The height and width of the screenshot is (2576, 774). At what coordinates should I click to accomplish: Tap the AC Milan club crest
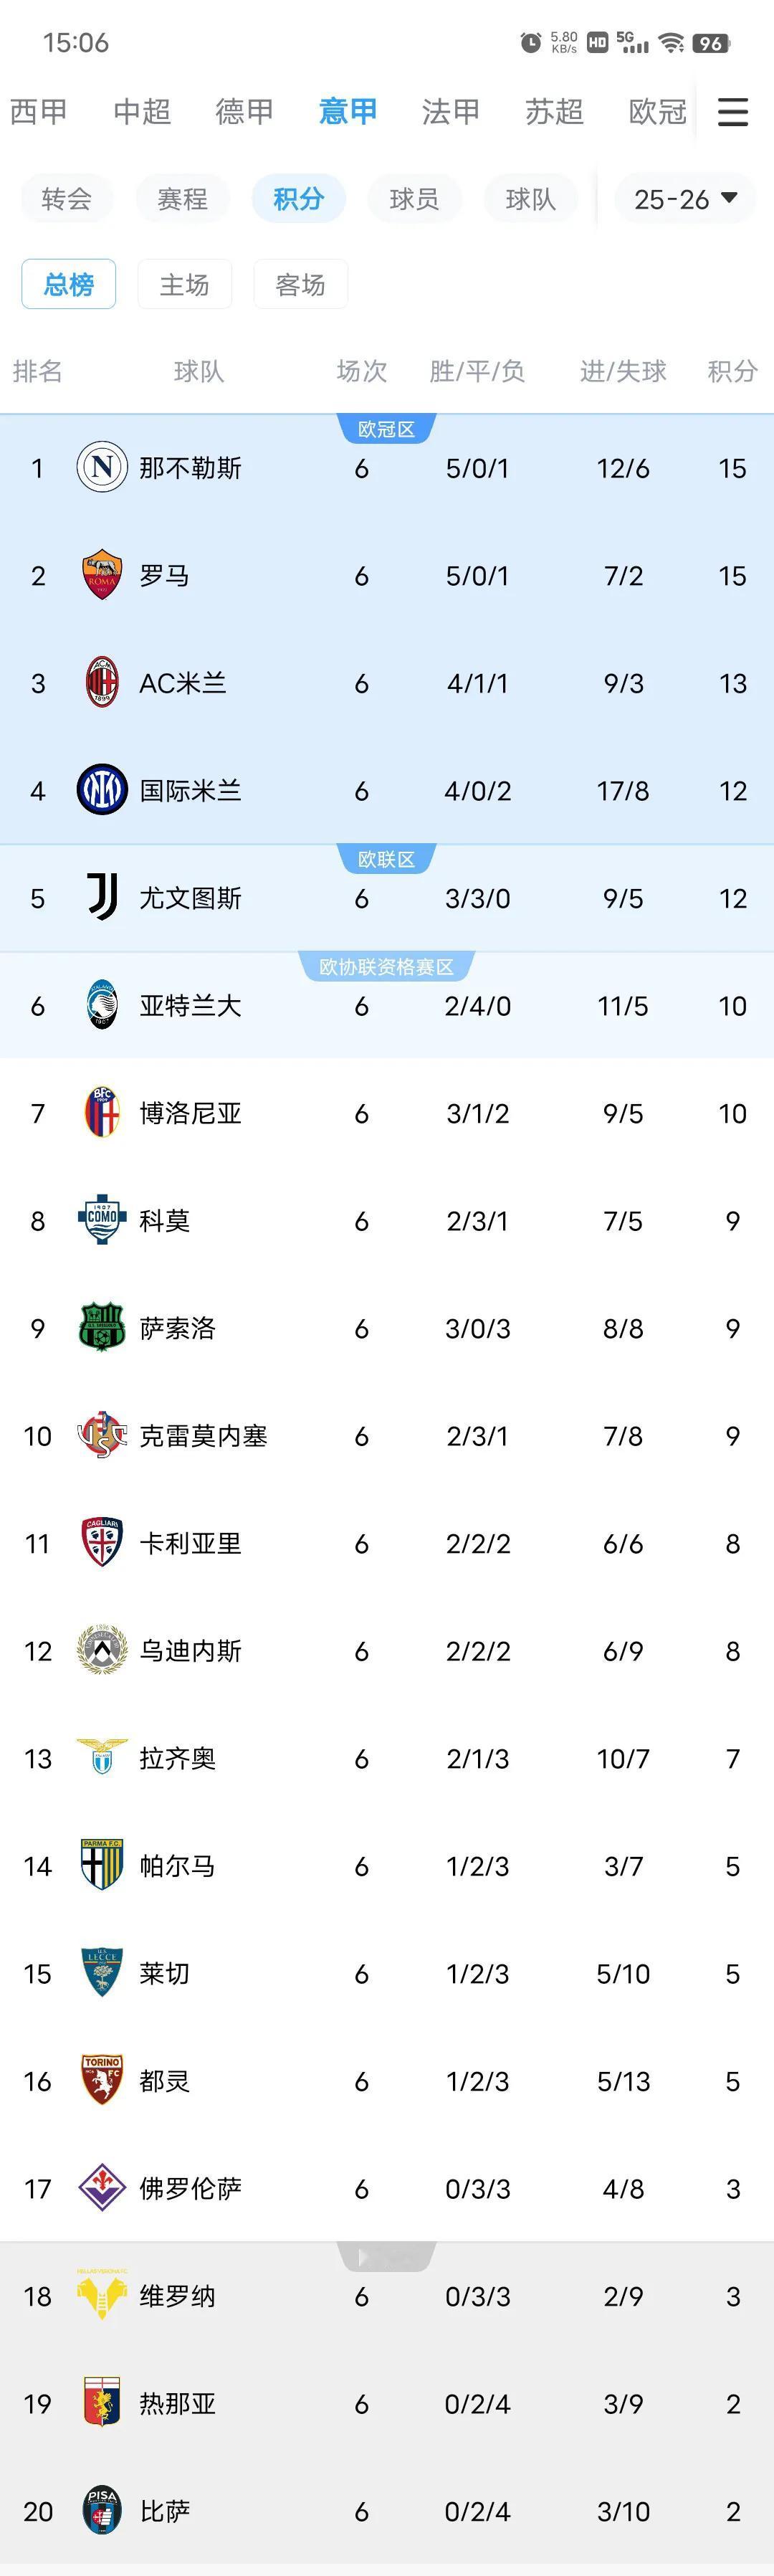(102, 682)
